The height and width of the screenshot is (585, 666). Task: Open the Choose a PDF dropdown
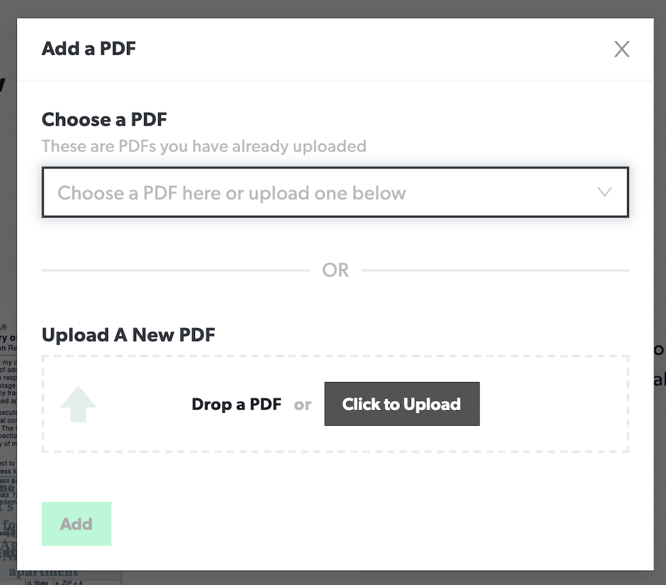tap(335, 192)
